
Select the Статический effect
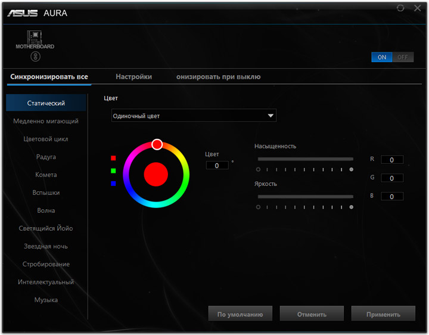click(46, 103)
